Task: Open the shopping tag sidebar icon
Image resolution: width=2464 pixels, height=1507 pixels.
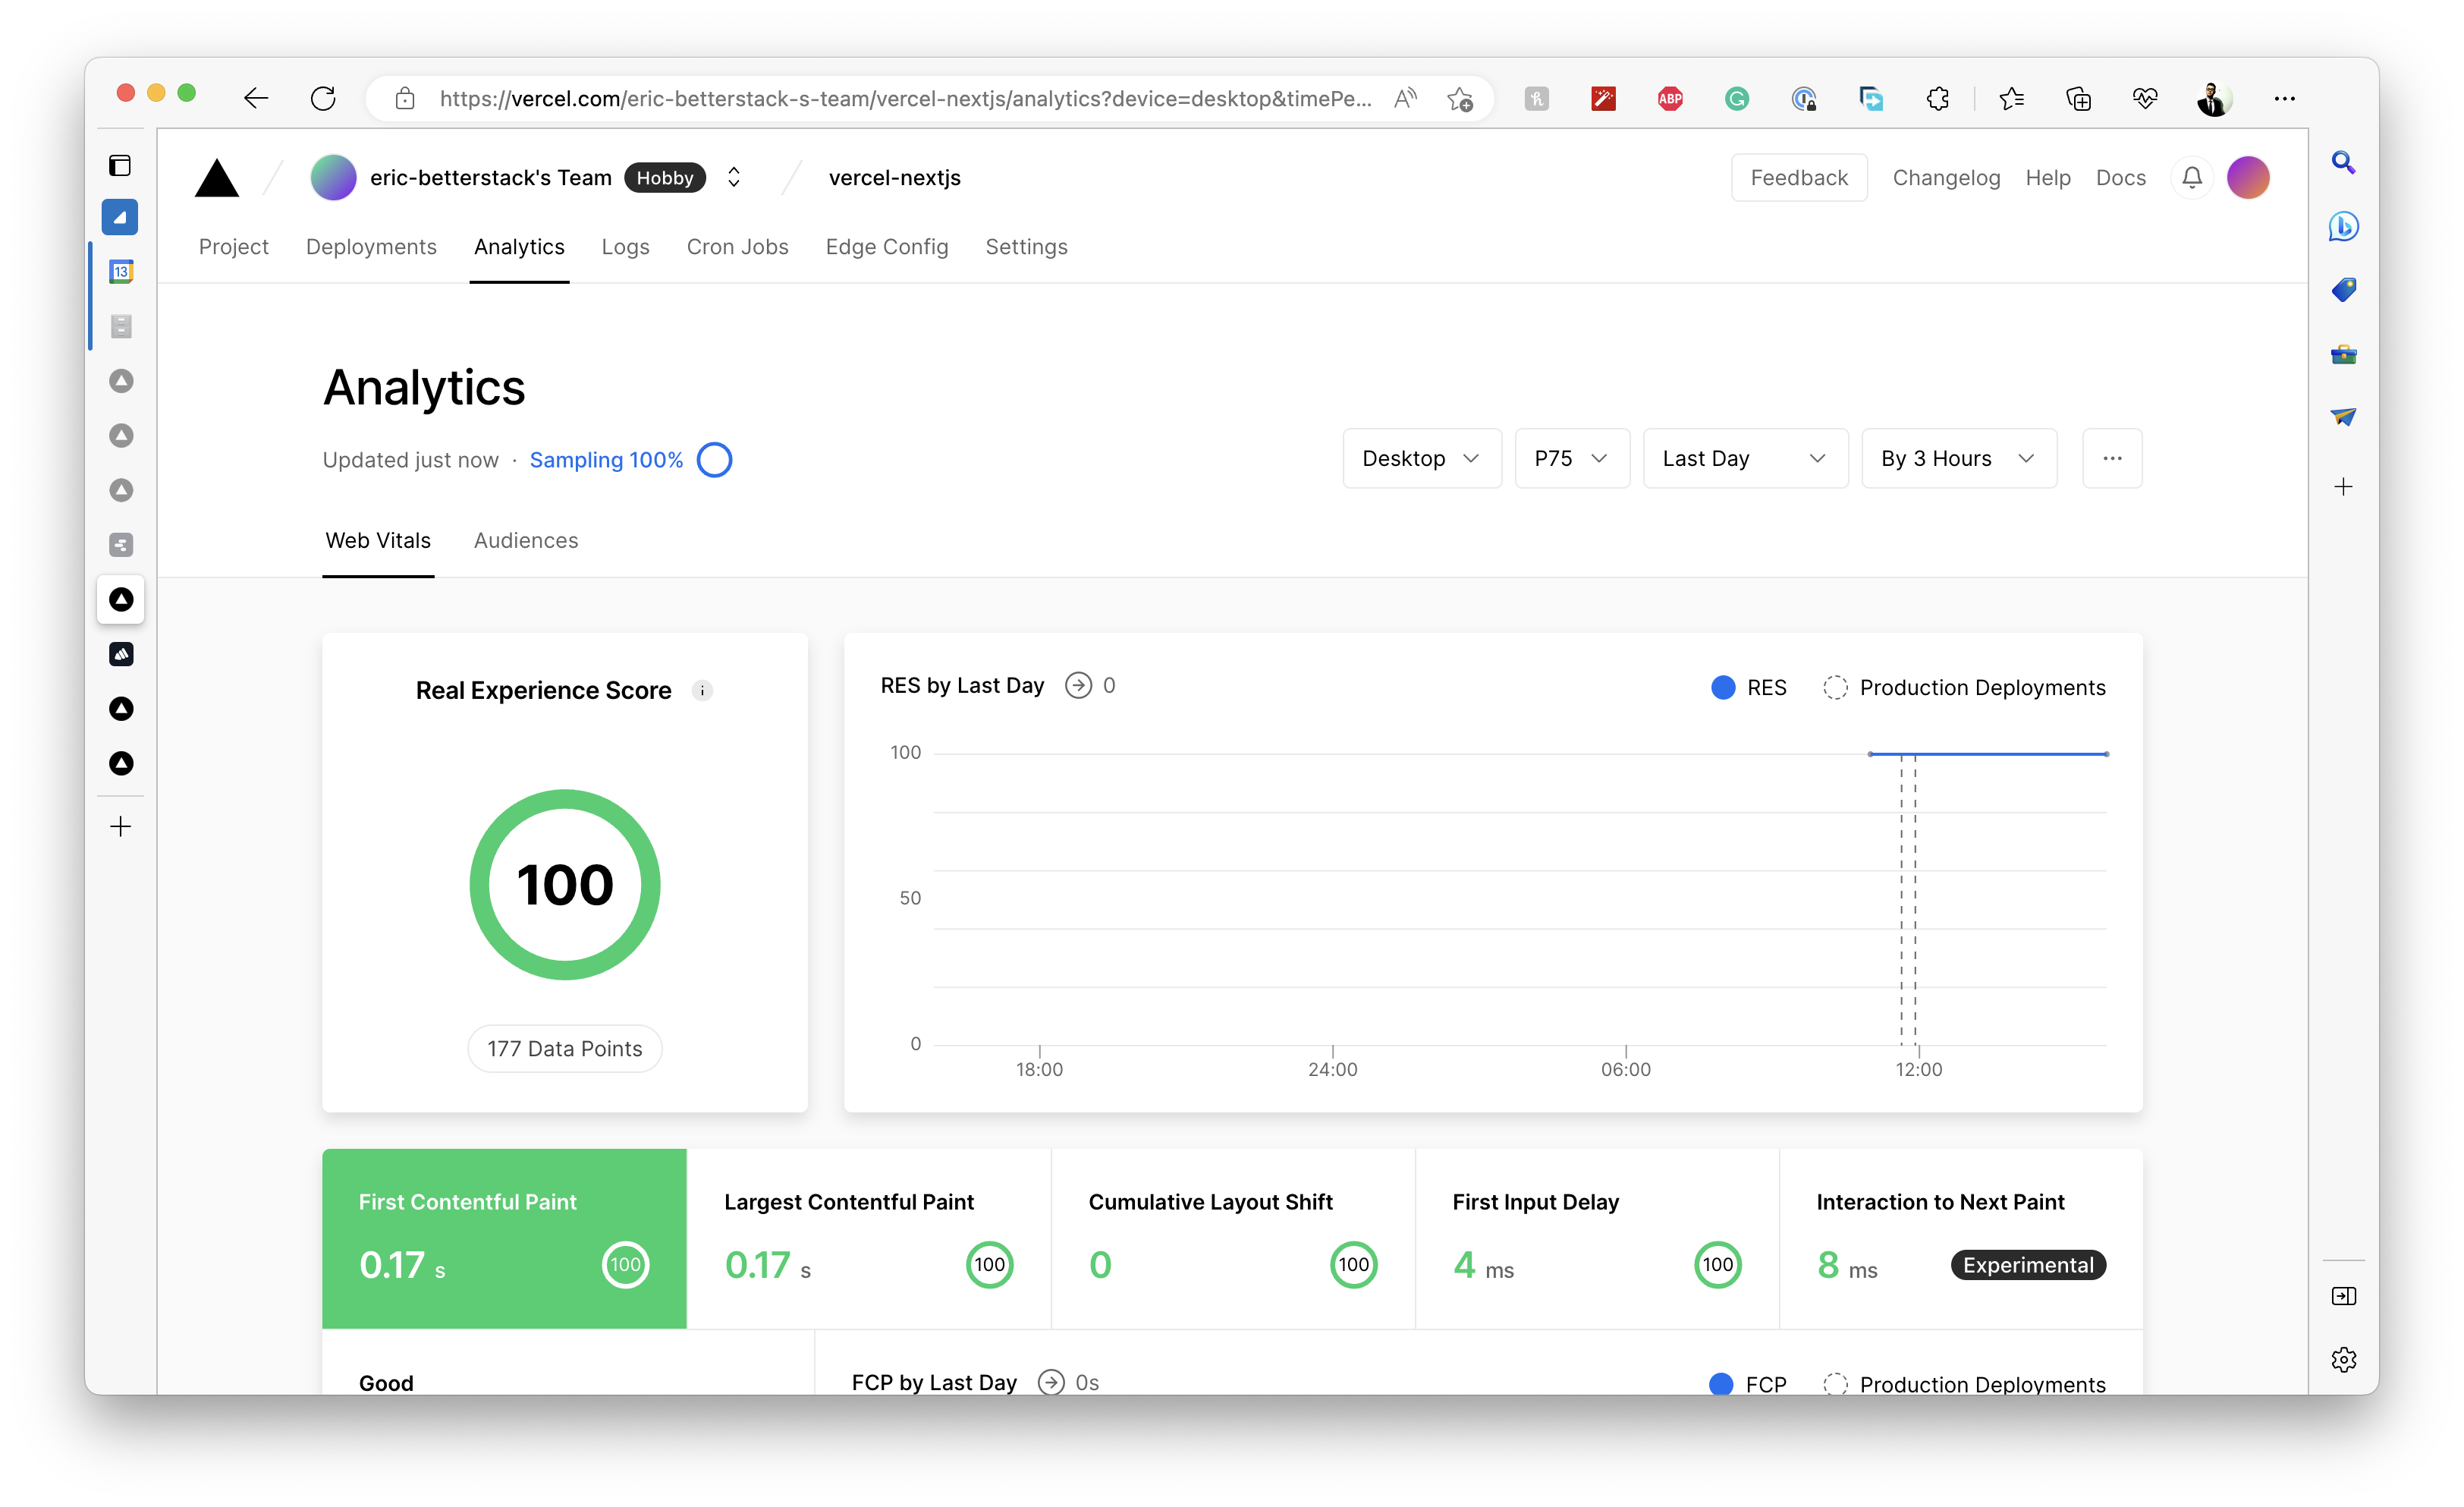Action: click(2343, 290)
